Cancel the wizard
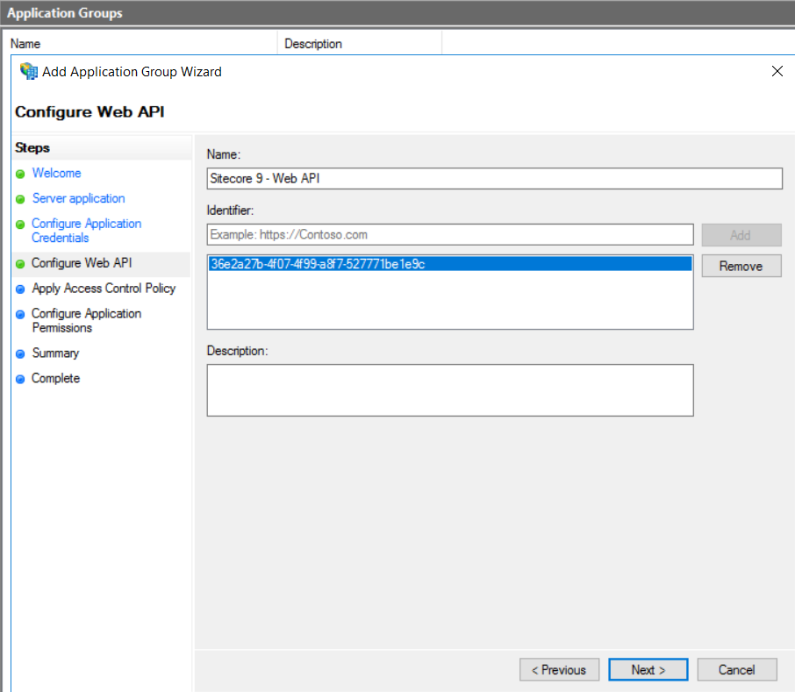The image size is (795, 692). 737,670
